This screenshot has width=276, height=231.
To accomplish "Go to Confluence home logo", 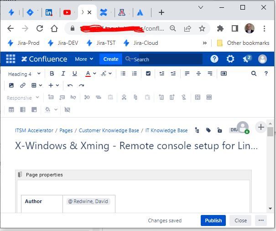I will pyautogui.click(x=44, y=59).
